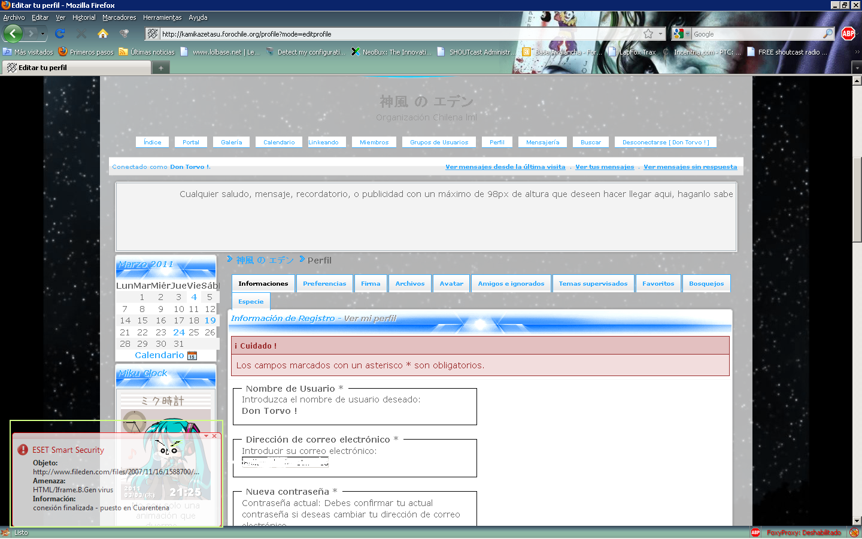Image resolution: width=862 pixels, height=539 pixels.
Task: Open the forum Galería button
Action: point(231,142)
